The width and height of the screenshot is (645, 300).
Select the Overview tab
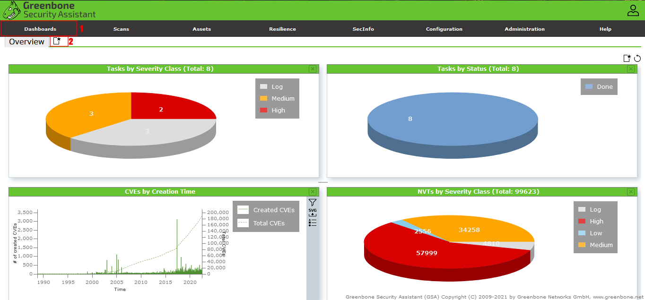(26, 42)
